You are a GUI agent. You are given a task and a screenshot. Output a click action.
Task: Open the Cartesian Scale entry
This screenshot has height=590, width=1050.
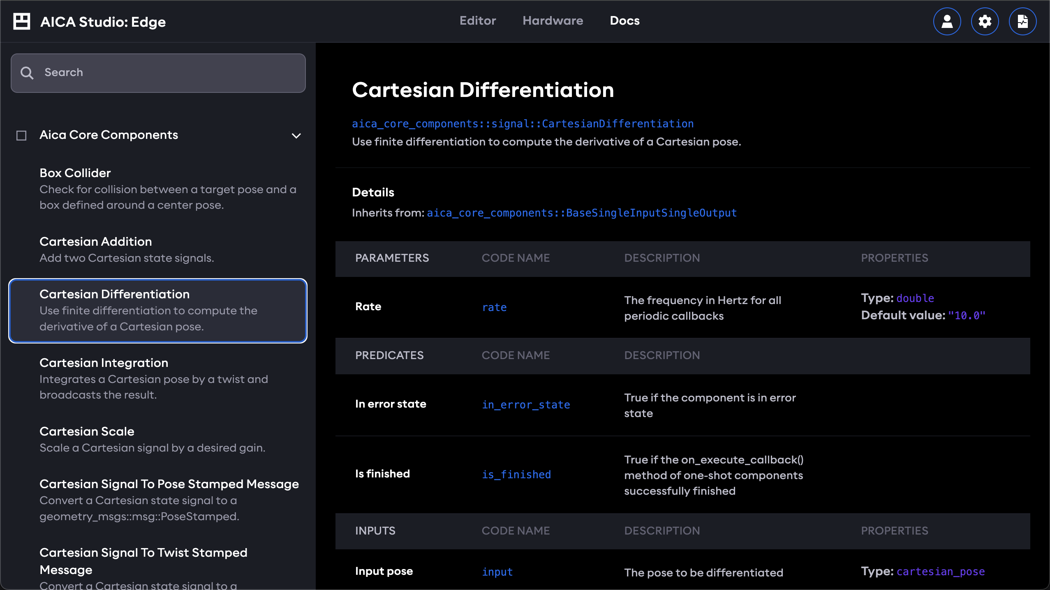(x=158, y=439)
